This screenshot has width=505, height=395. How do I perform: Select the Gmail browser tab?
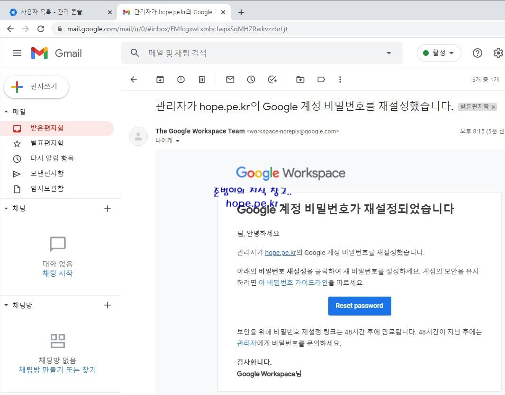coord(174,12)
